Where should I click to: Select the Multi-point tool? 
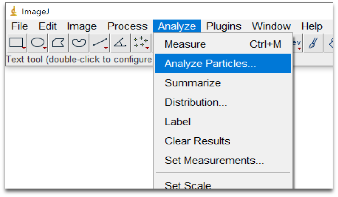click(x=141, y=43)
